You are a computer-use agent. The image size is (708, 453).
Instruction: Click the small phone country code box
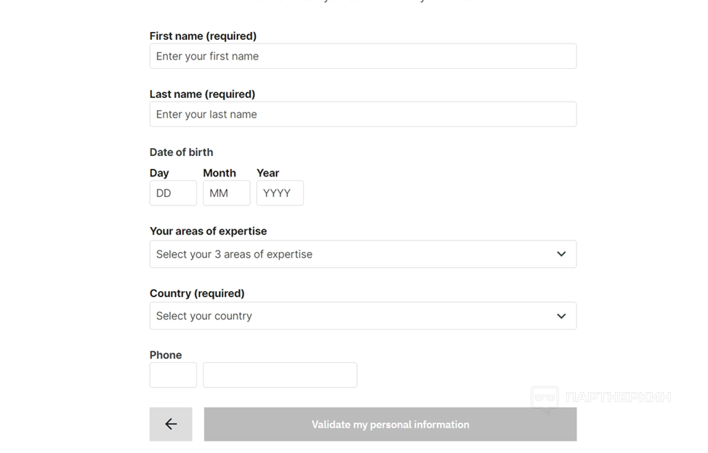173,375
